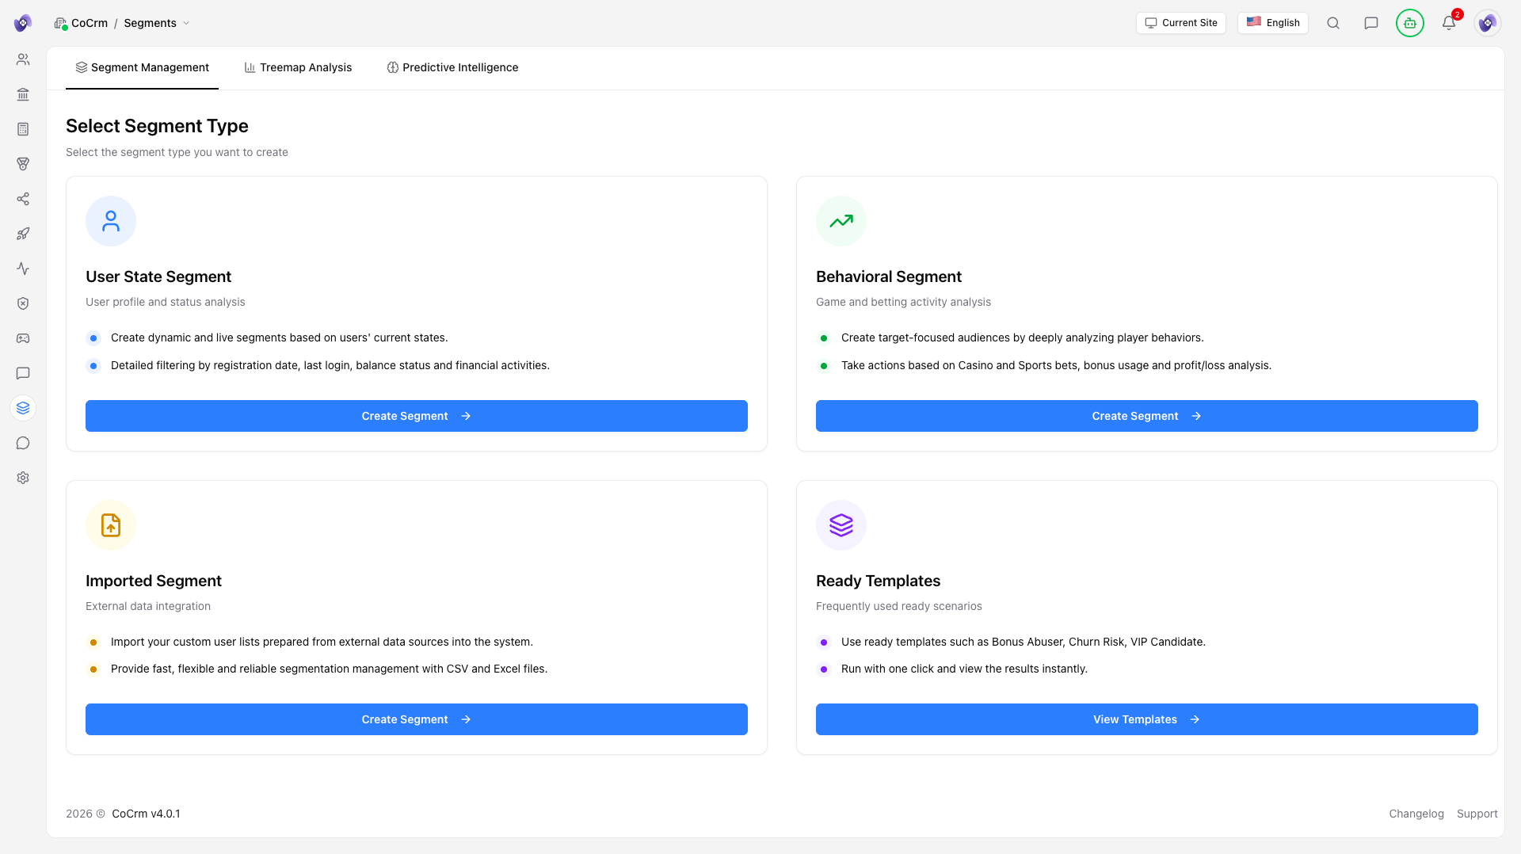View Ready Templates
This screenshot has height=854, width=1521.
(x=1146, y=719)
